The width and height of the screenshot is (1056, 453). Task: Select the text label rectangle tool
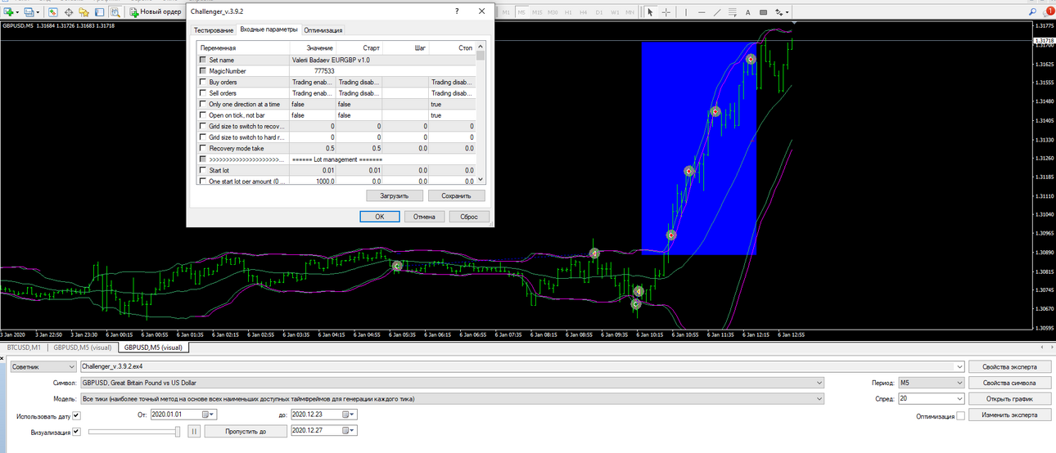pos(764,12)
